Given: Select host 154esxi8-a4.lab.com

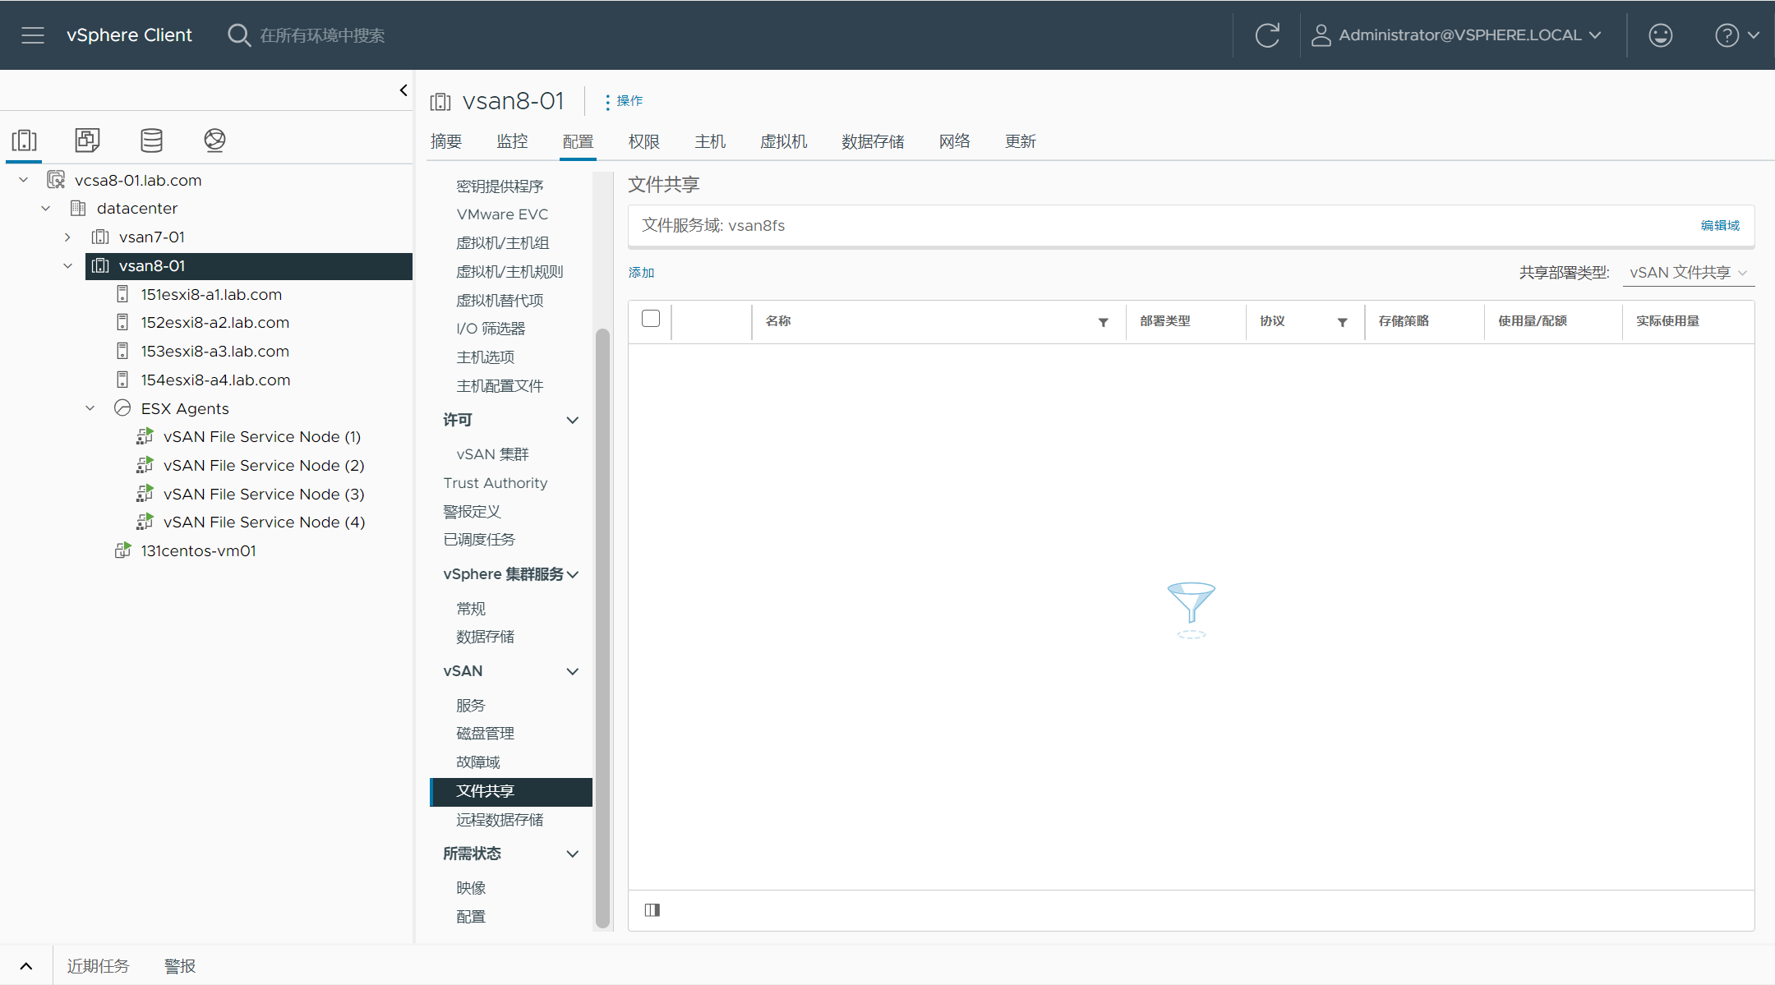Looking at the screenshot, I should click(x=214, y=380).
